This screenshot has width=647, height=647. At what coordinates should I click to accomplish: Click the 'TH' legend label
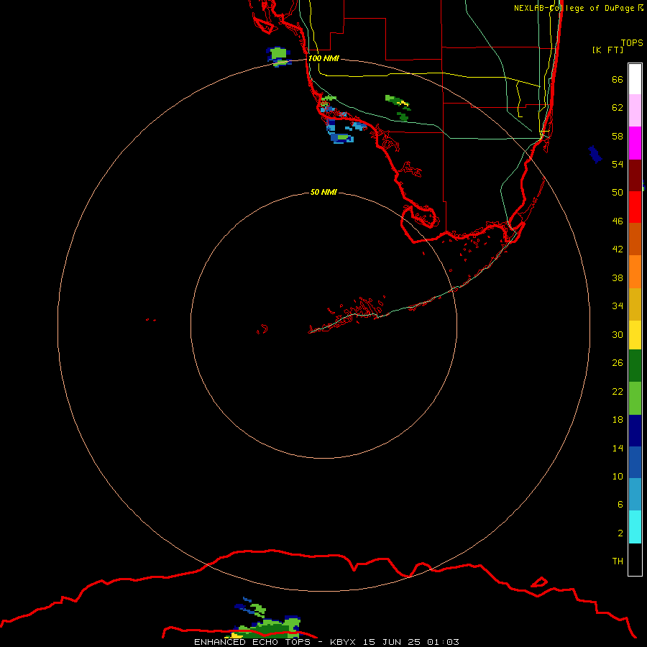pos(618,561)
